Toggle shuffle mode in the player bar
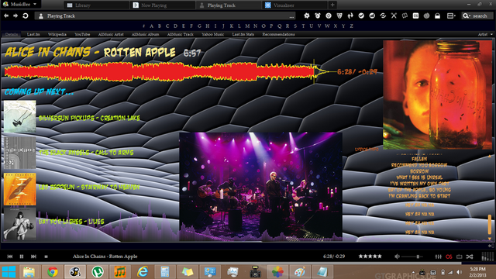This screenshot has width=496, height=279. [470, 257]
